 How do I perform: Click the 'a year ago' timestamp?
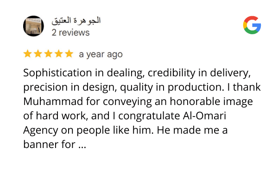click(x=101, y=55)
